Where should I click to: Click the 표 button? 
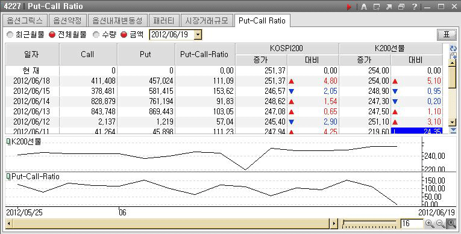click(x=447, y=35)
